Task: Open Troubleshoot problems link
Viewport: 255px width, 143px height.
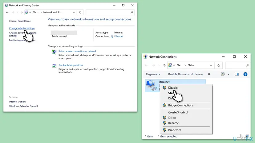Action: coord(71,65)
